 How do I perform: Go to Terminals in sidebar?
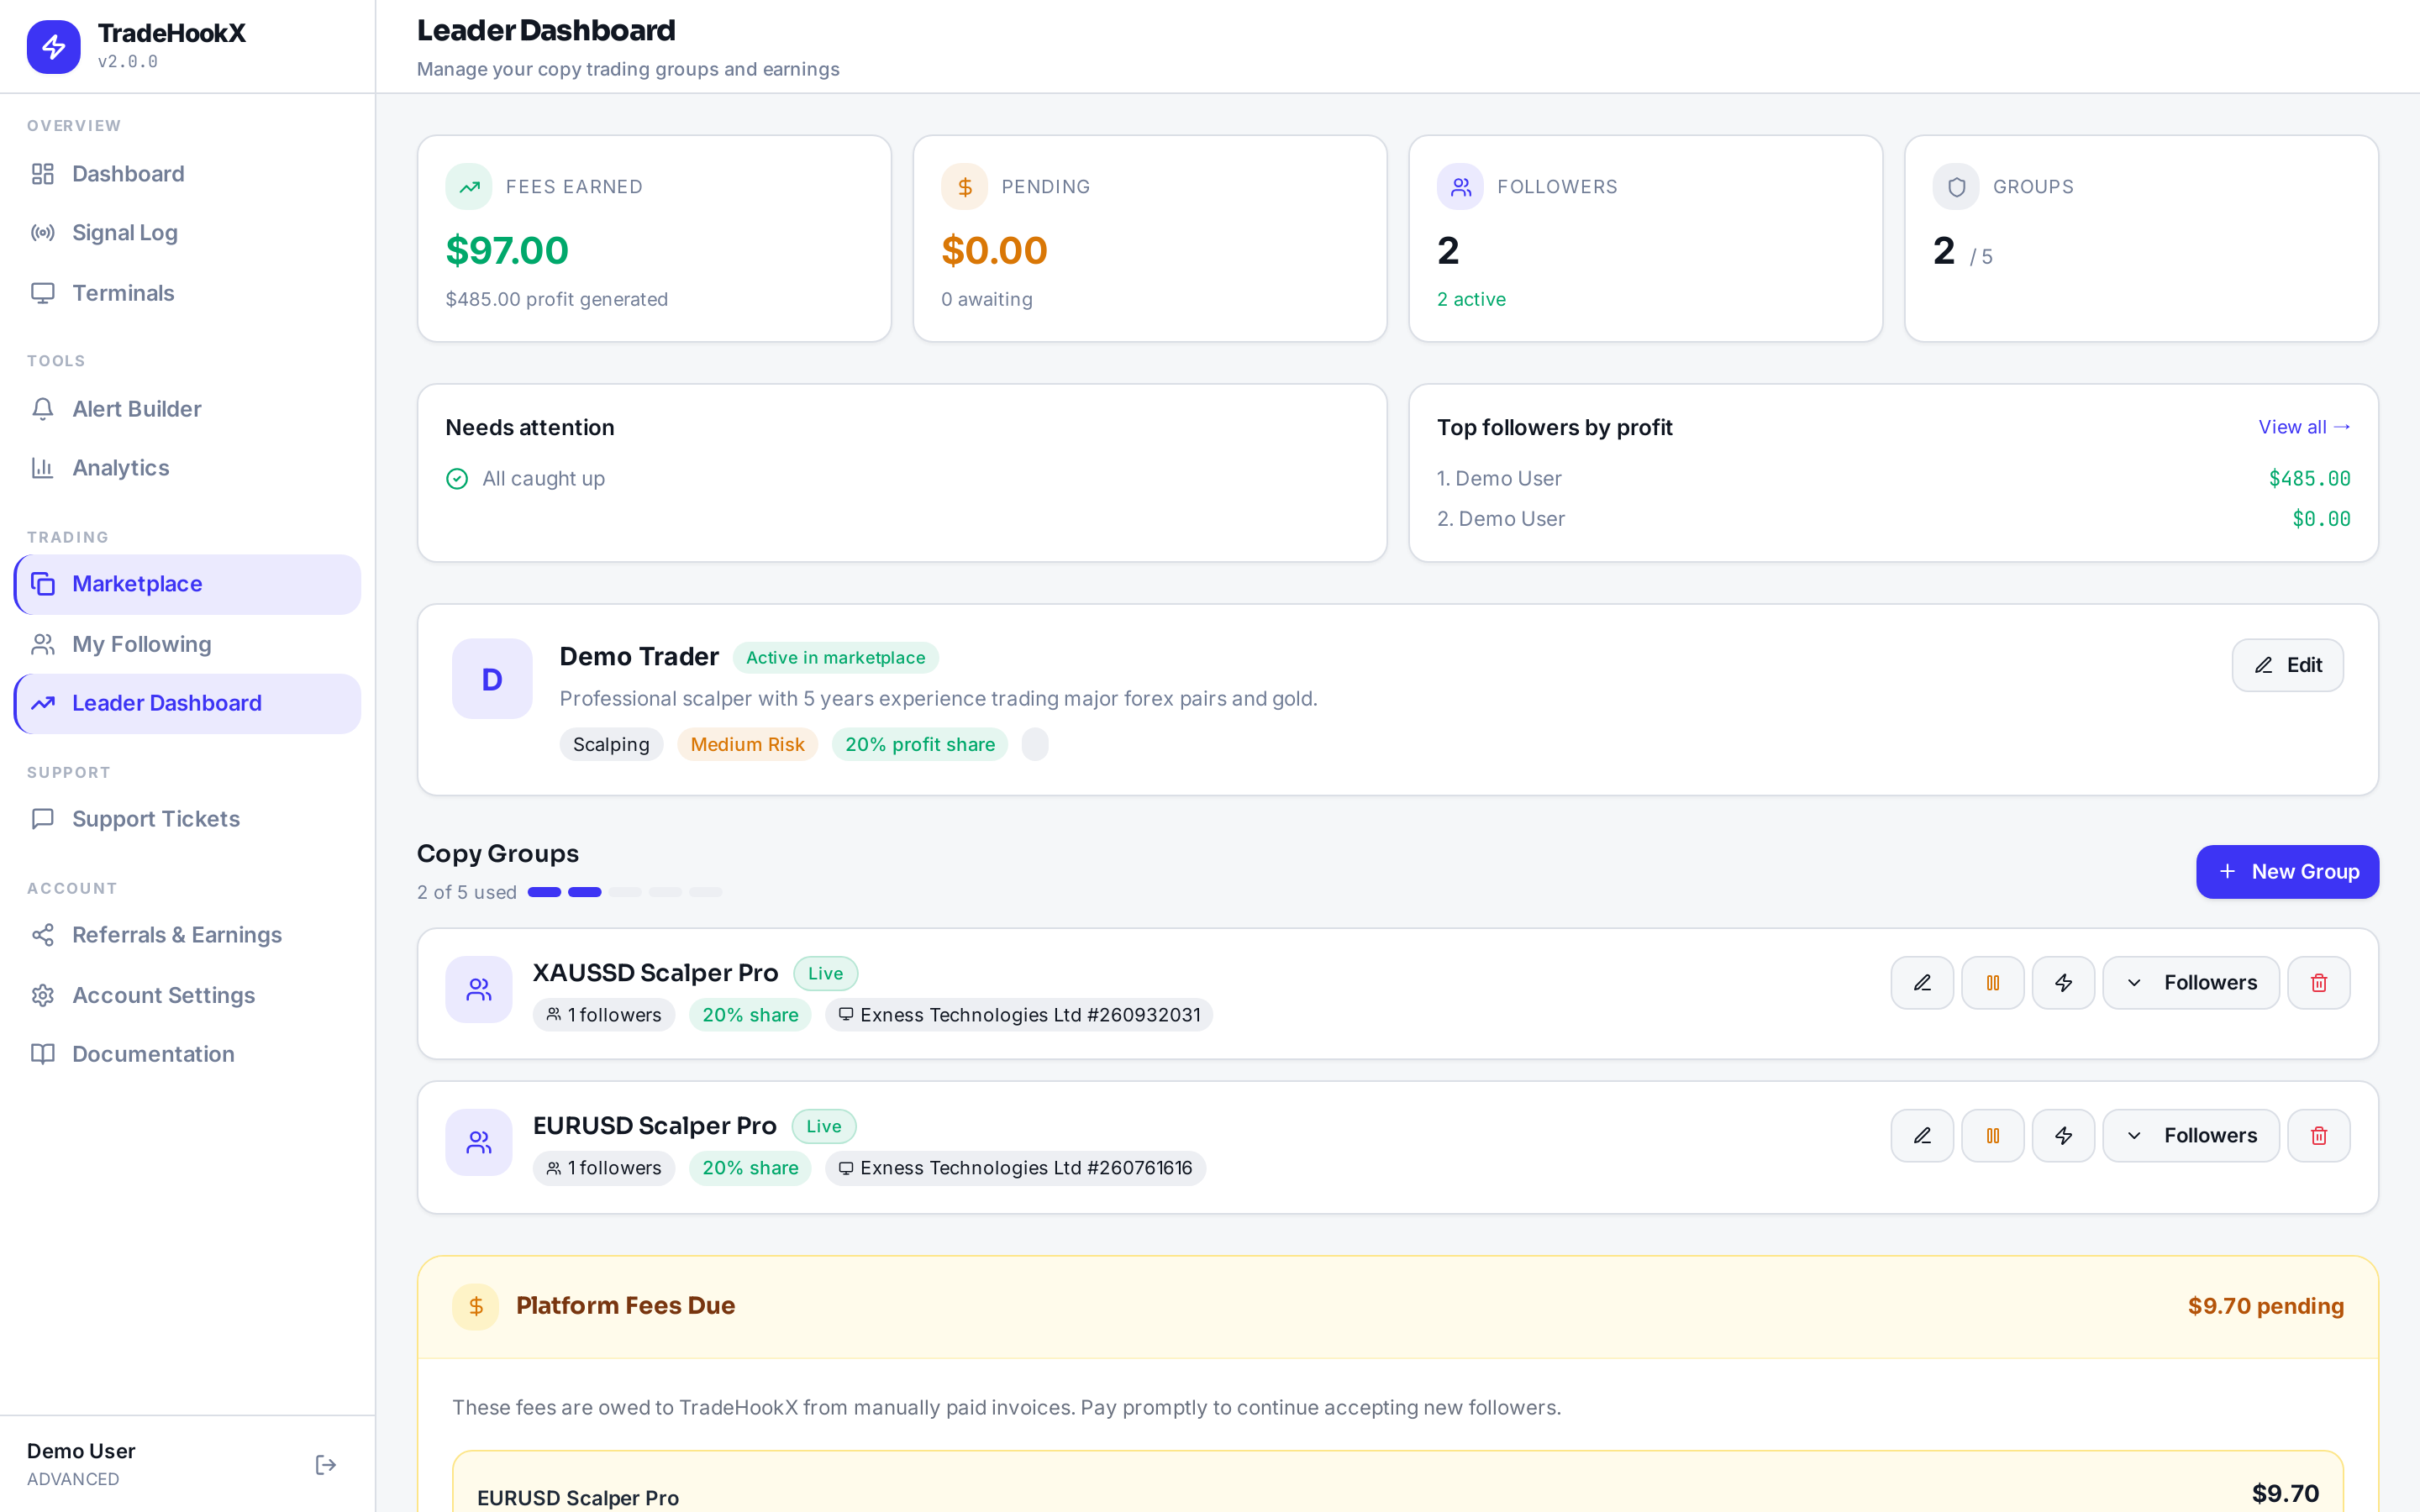pos(187,293)
